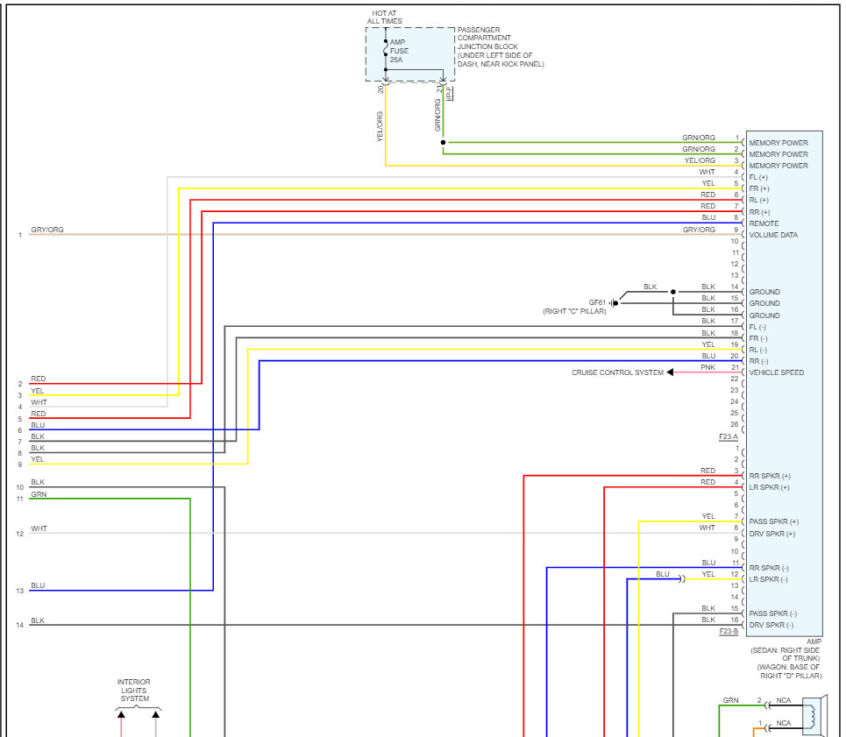Select the 'DRV SPKR (-)' label

[771, 625]
